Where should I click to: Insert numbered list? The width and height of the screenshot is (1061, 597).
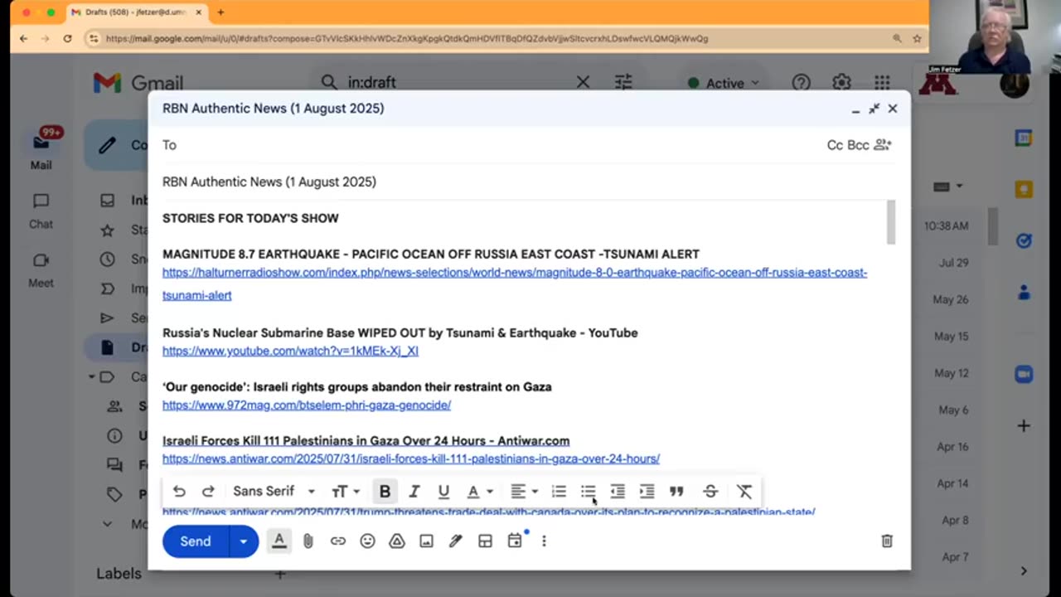(x=559, y=492)
